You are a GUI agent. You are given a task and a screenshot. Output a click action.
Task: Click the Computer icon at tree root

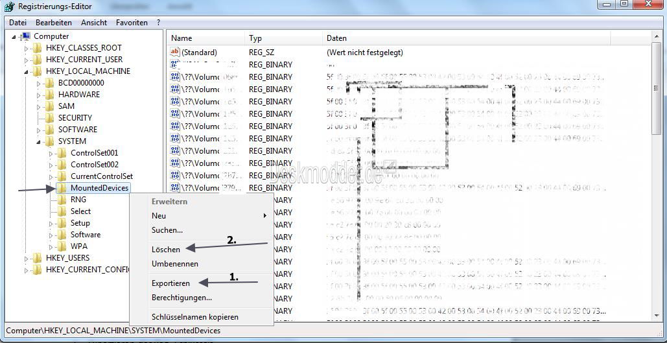tap(26, 36)
